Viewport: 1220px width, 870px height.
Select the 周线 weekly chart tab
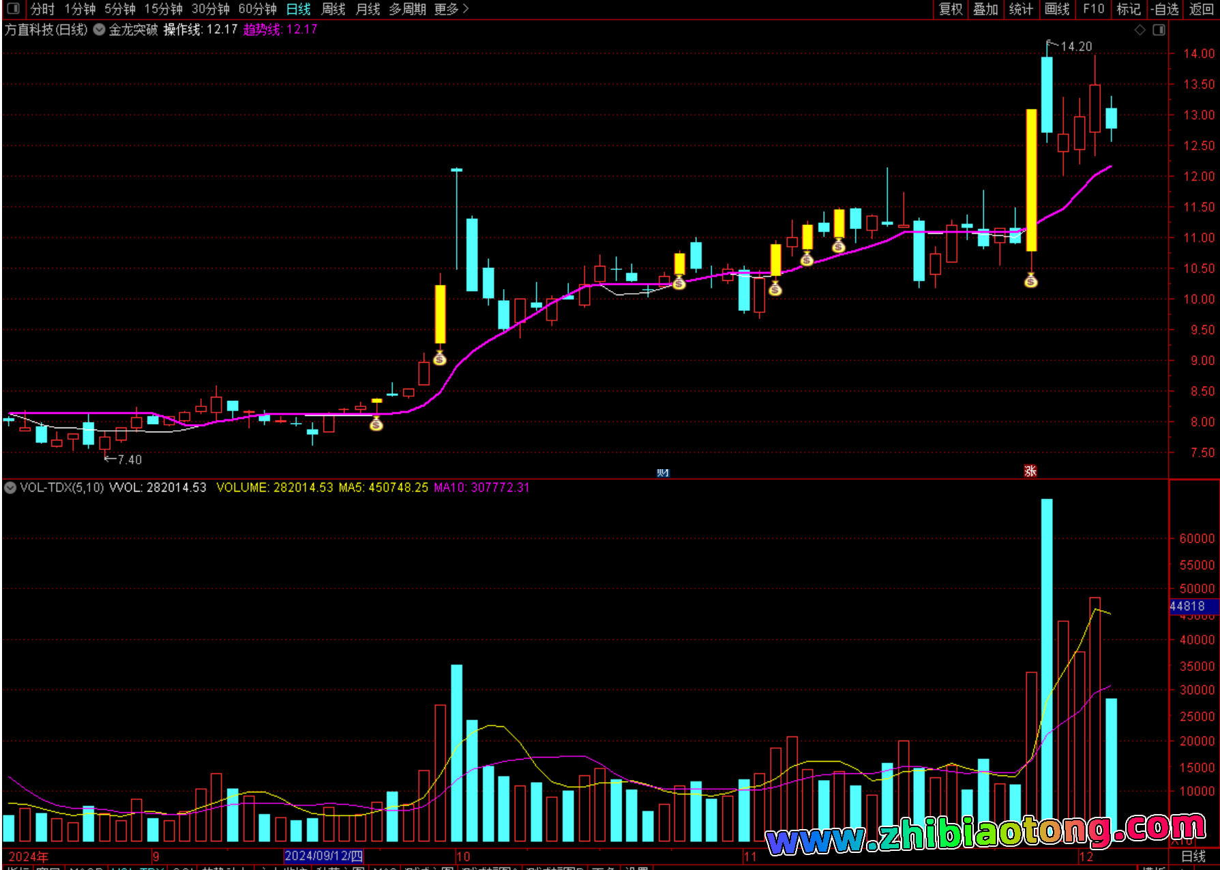(x=333, y=9)
